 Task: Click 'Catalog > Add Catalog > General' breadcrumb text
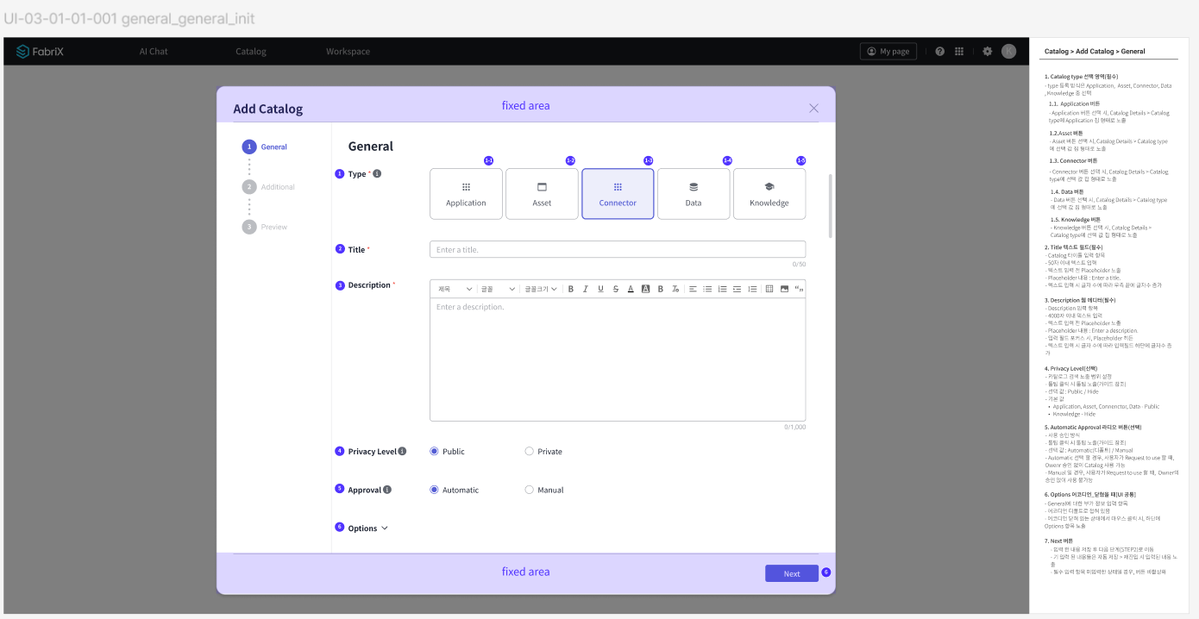point(1095,52)
